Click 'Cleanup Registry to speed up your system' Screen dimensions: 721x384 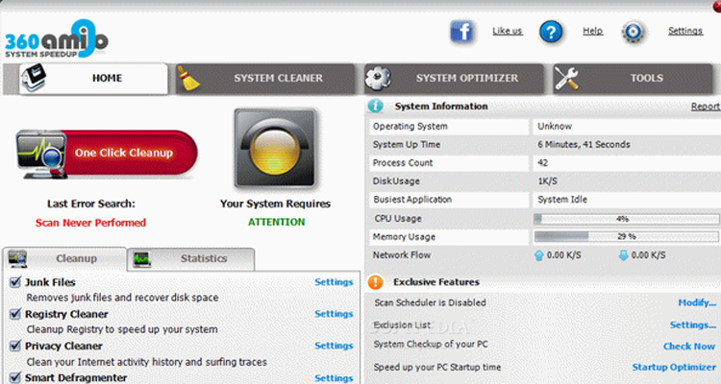coord(122,329)
